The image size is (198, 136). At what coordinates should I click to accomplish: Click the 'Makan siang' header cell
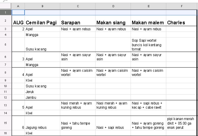(x=113, y=21)
